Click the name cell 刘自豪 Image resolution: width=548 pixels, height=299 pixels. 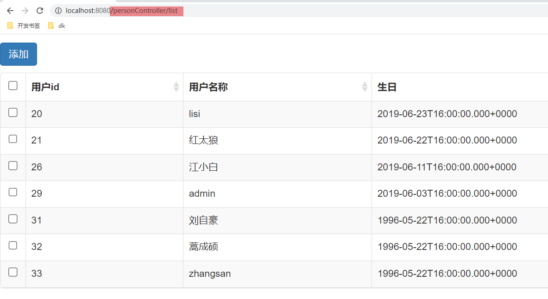point(277,221)
